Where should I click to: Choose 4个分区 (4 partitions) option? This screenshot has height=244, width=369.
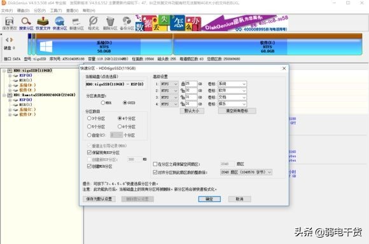click(x=120, y=118)
